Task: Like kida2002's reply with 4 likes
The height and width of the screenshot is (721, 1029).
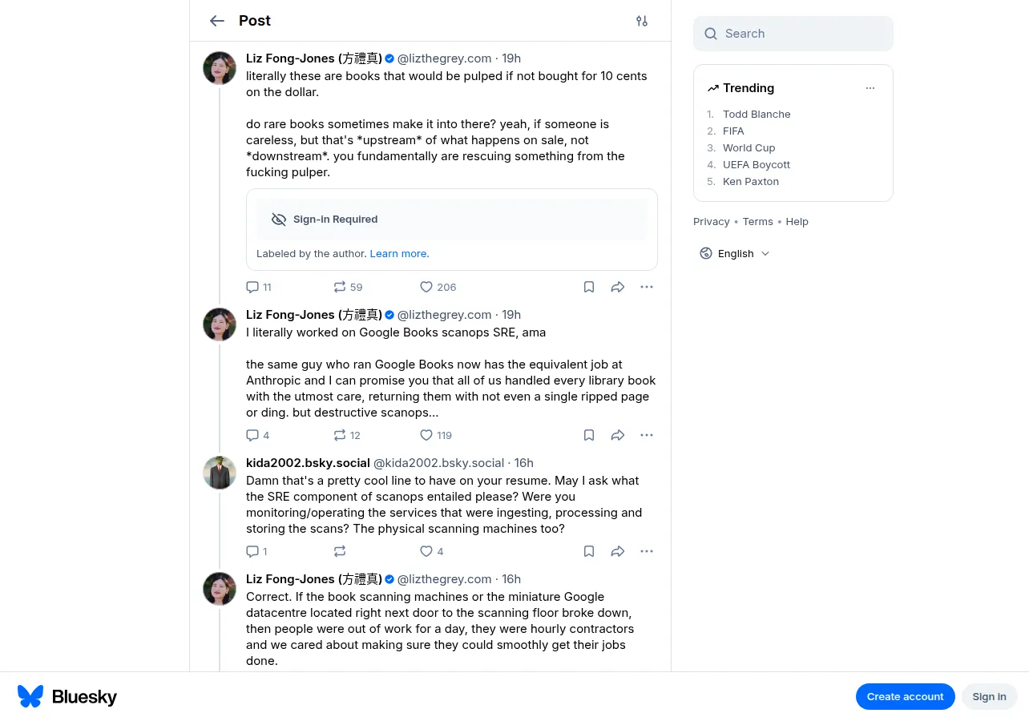Action: [x=431, y=551]
